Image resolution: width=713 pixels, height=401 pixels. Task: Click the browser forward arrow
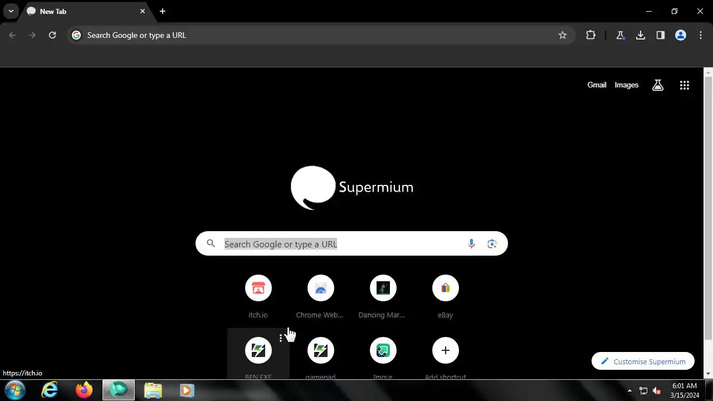[32, 35]
